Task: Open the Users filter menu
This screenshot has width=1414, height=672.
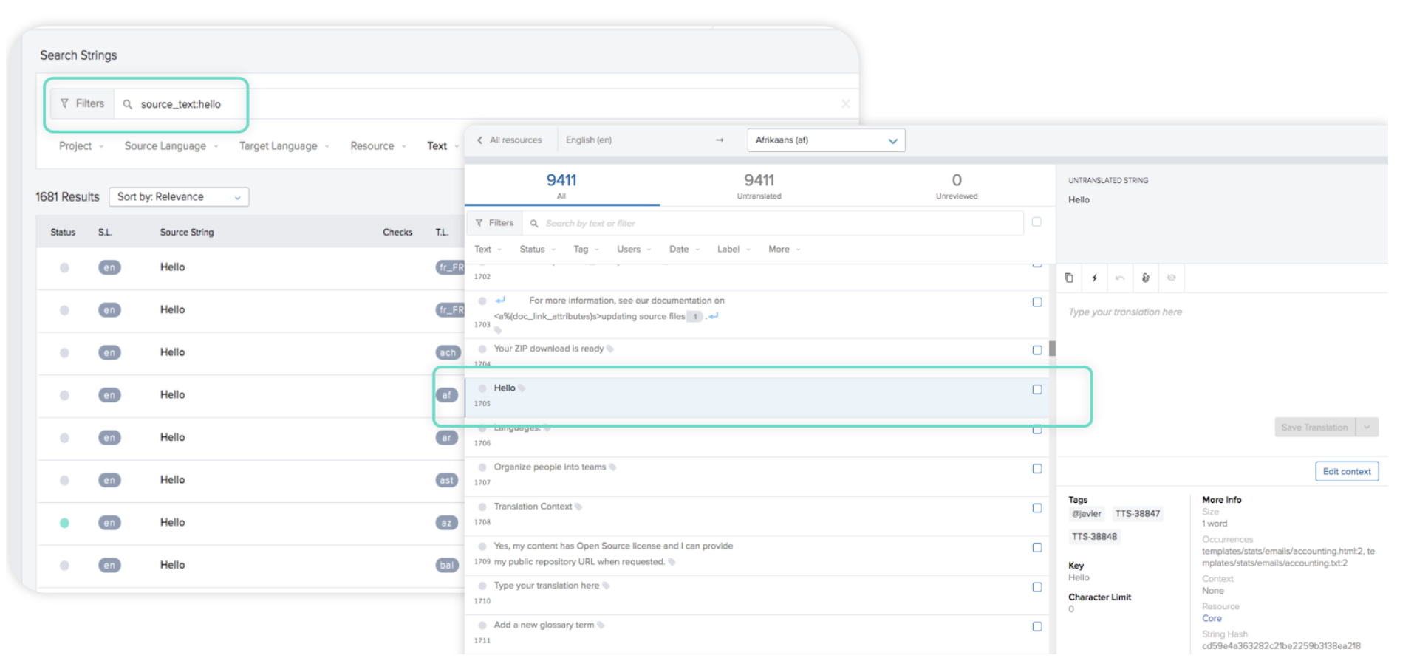Action: tap(634, 250)
